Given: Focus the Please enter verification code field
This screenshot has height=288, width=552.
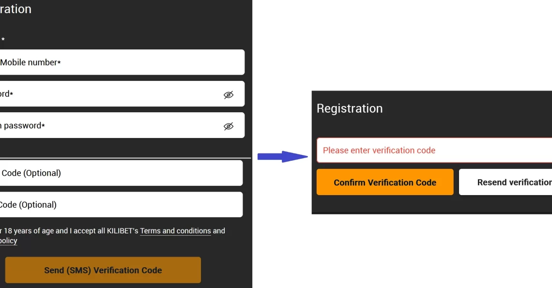Looking at the screenshot, I should click(434, 151).
